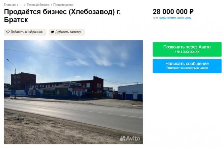Go to Готовый бизнес breadcrumb
Viewport: 224px width, 149px height.
pos(38,5)
